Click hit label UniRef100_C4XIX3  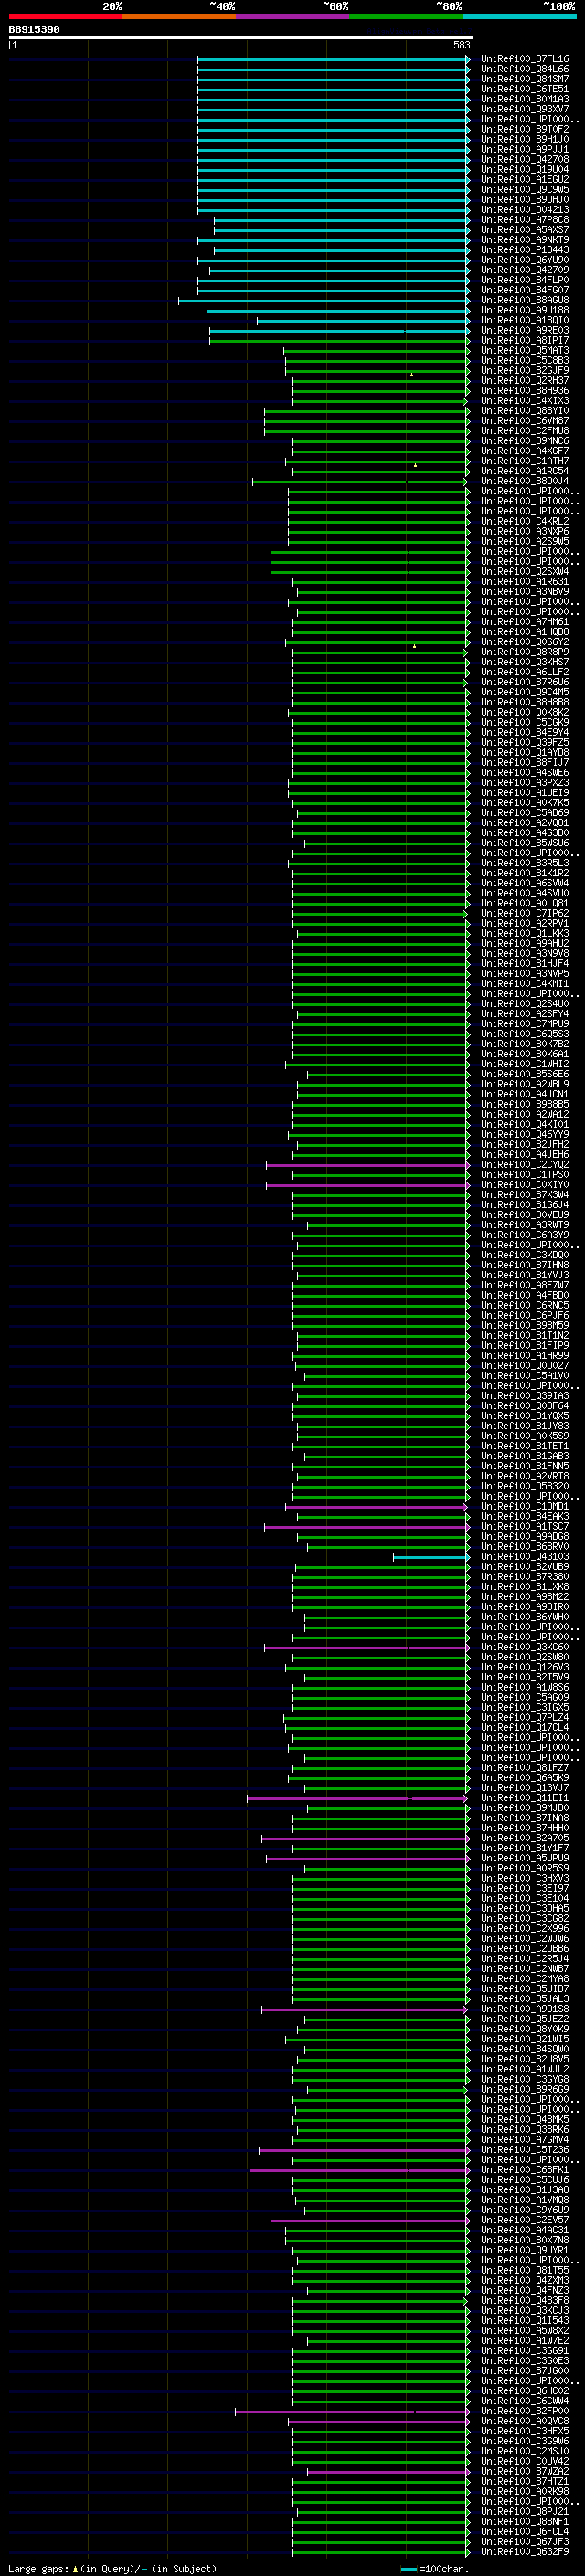(525, 401)
